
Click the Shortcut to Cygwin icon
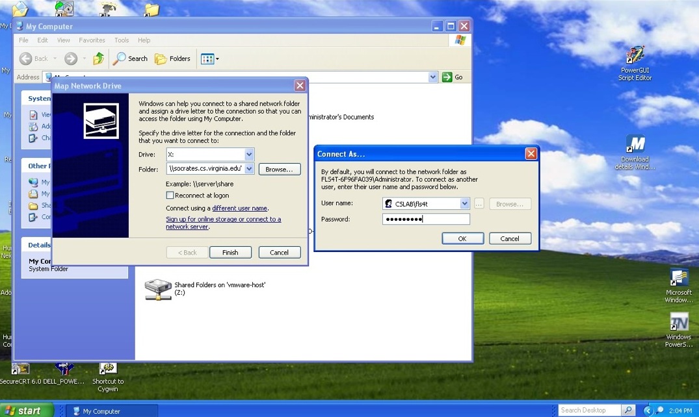coord(107,368)
